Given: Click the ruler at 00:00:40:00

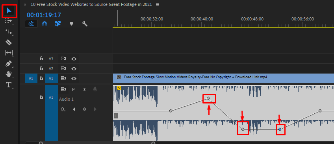Looking at the screenshot, I should [x=202, y=19].
